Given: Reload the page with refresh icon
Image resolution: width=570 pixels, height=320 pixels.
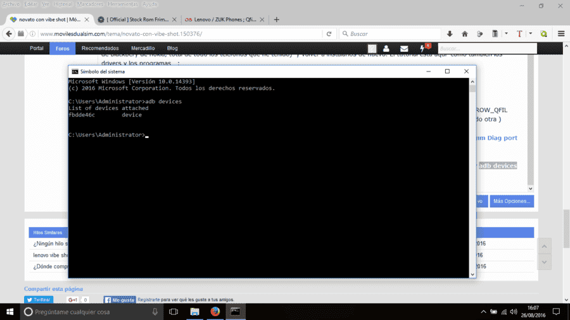Looking at the screenshot, I should 329,34.
